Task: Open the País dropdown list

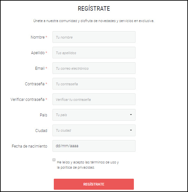Action: point(94,115)
